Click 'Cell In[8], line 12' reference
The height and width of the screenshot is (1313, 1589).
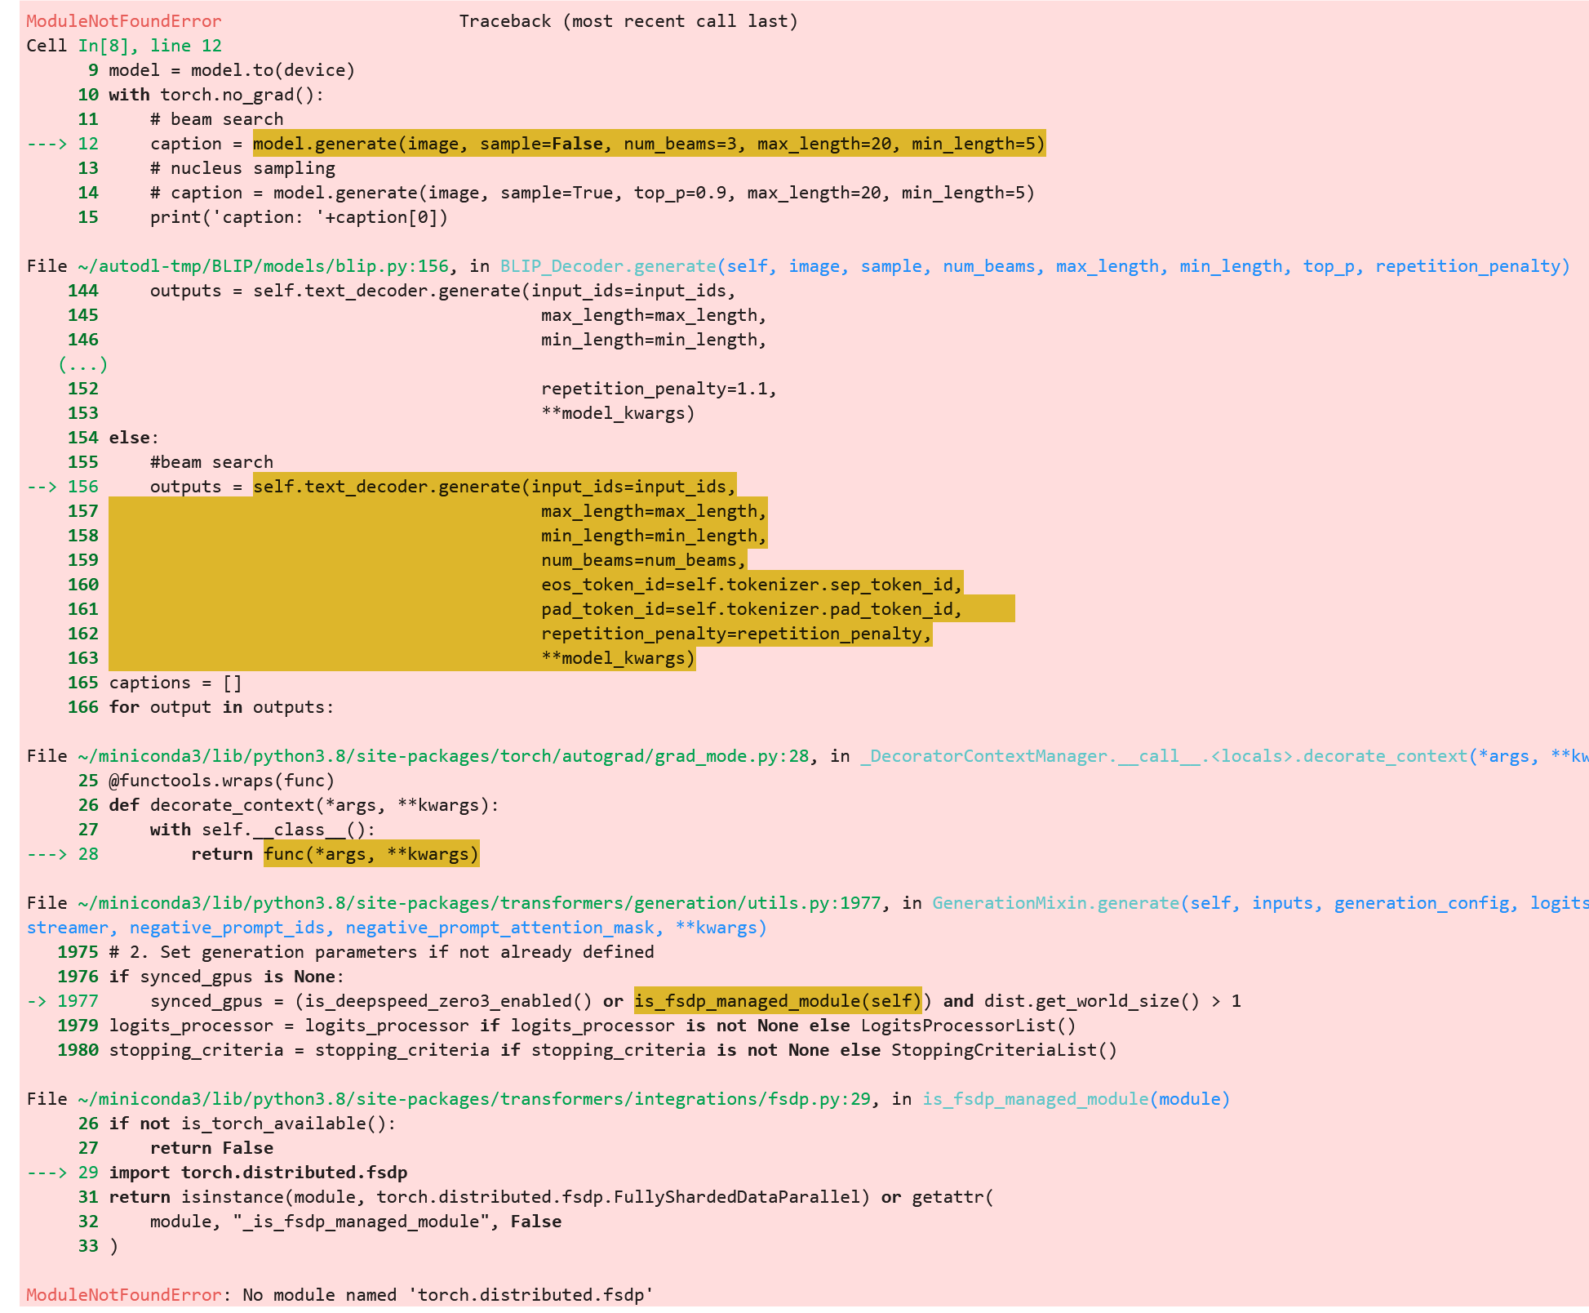(124, 46)
